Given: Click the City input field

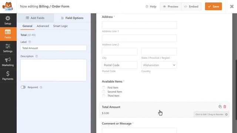Looking at the screenshot, I should pyautogui.click(x=120, y=51).
